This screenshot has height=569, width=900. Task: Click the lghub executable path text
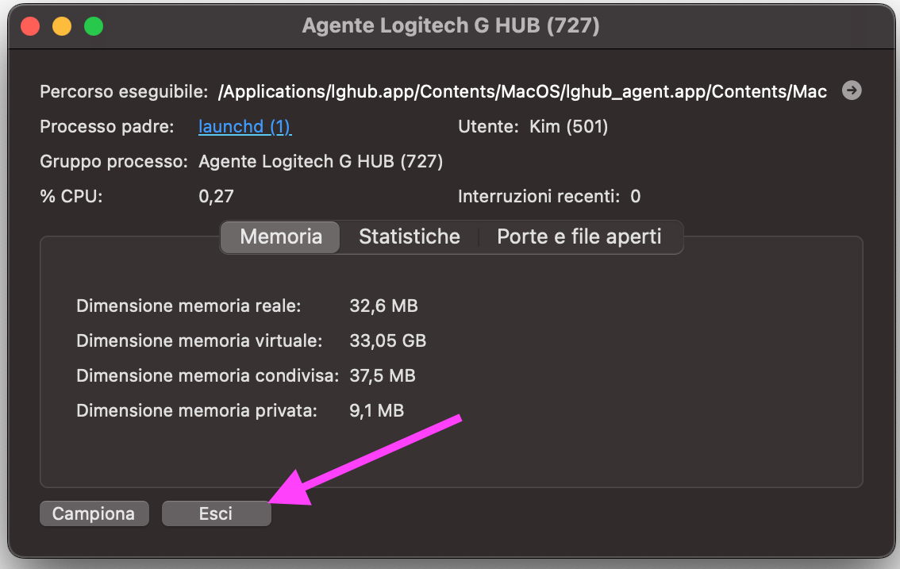coord(522,92)
